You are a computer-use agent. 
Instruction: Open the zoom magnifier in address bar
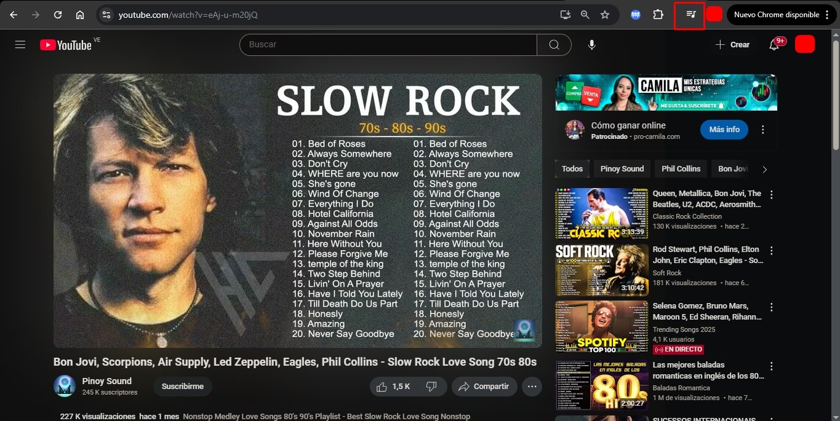click(x=585, y=15)
